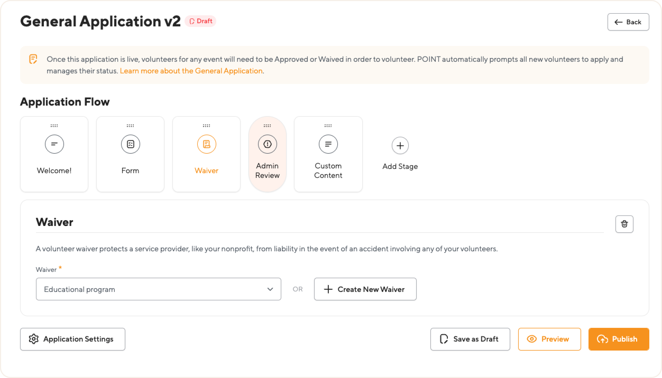Grab the drag handle on Form card
Screen dimensions: 662x378
point(130,126)
